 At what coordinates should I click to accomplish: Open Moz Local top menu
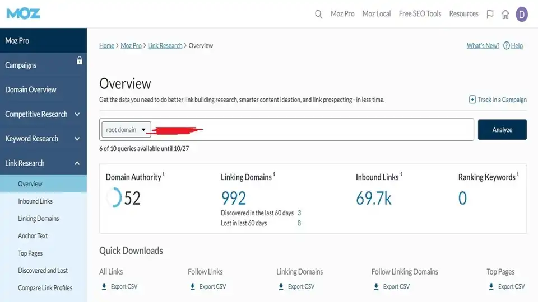click(377, 13)
